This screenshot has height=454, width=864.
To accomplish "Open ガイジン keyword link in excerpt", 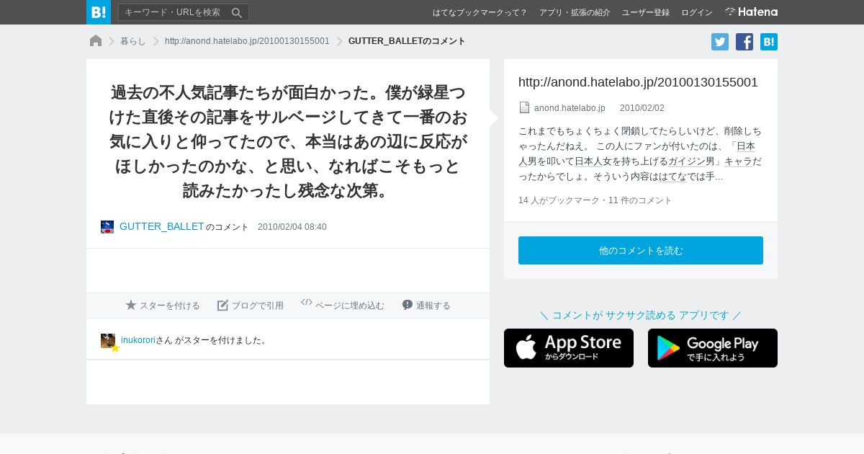I will 687,161.
